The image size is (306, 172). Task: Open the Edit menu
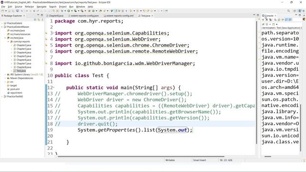coord(10,7)
